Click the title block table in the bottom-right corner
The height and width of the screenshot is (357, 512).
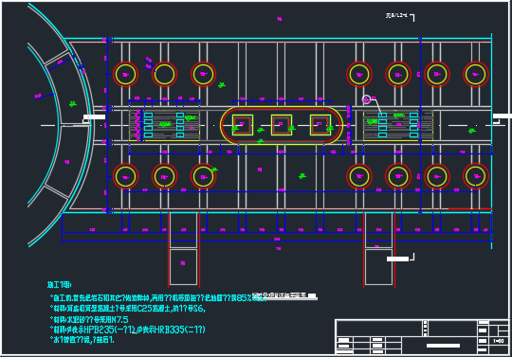point(422,337)
